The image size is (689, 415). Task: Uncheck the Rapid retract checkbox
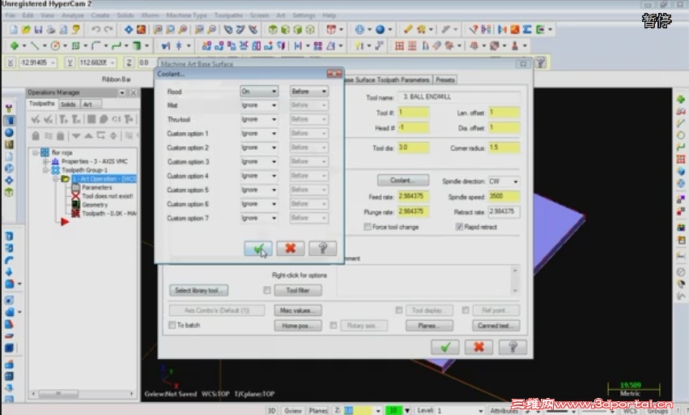[459, 227]
